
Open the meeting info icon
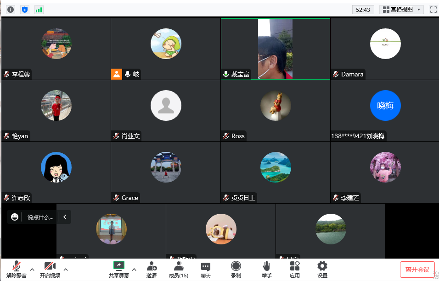click(11, 9)
